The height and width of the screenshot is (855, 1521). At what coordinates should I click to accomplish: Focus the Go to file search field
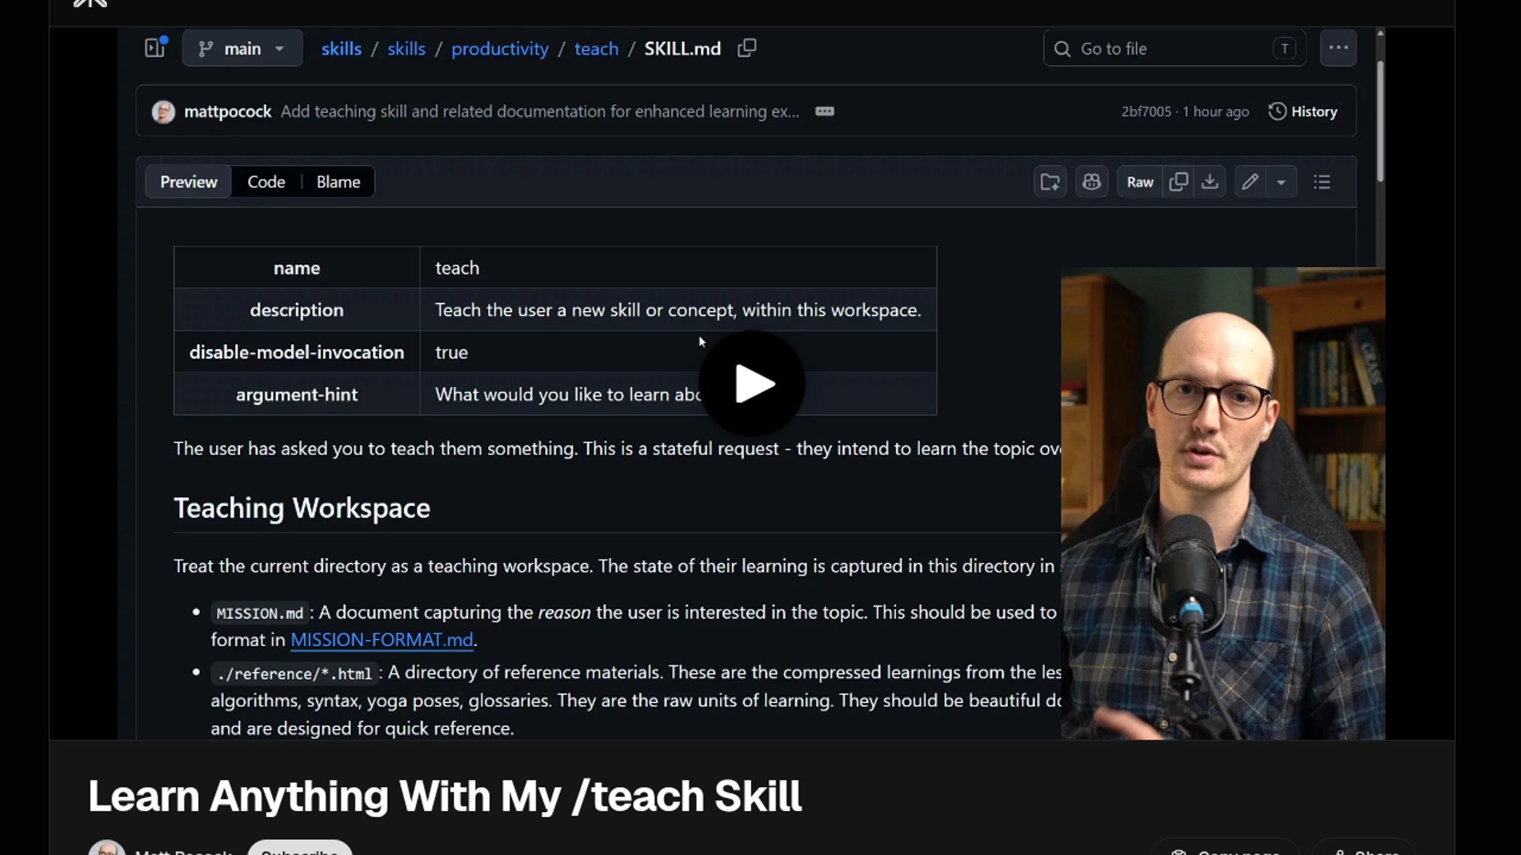(x=1175, y=48)
